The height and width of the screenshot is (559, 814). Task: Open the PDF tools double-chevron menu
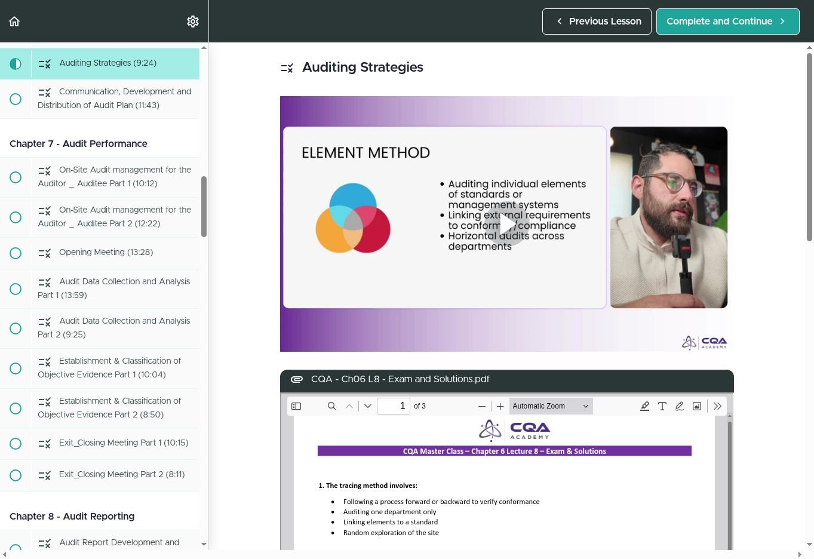pyautogui.click(x=717, y=406)
